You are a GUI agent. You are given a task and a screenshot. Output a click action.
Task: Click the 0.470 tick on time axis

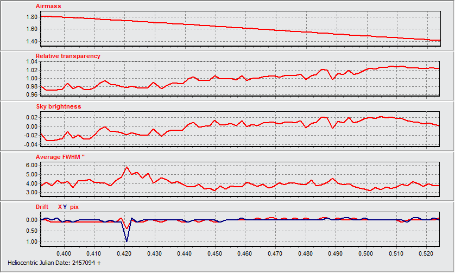click(275, 253)
